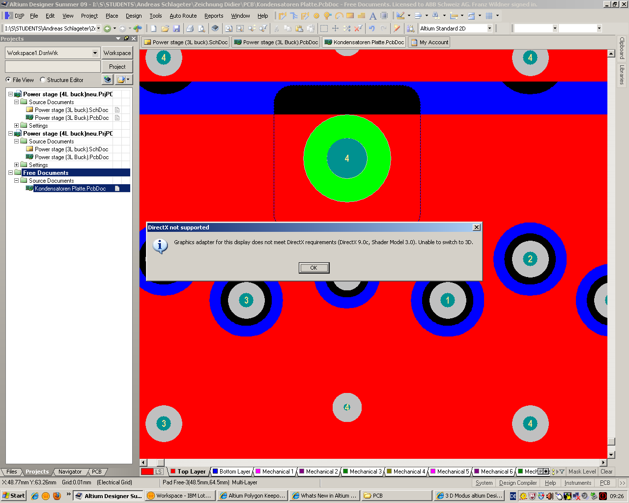The image size is (629, 503).
Task: Open the align tools dropdown arrow
Action: point(427,16)
